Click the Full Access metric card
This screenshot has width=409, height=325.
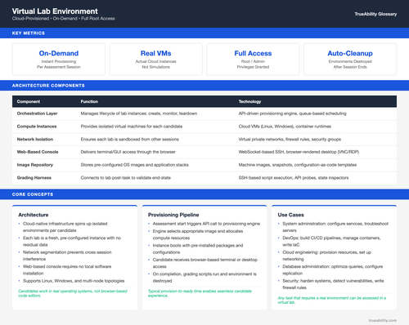coord(253,59)
